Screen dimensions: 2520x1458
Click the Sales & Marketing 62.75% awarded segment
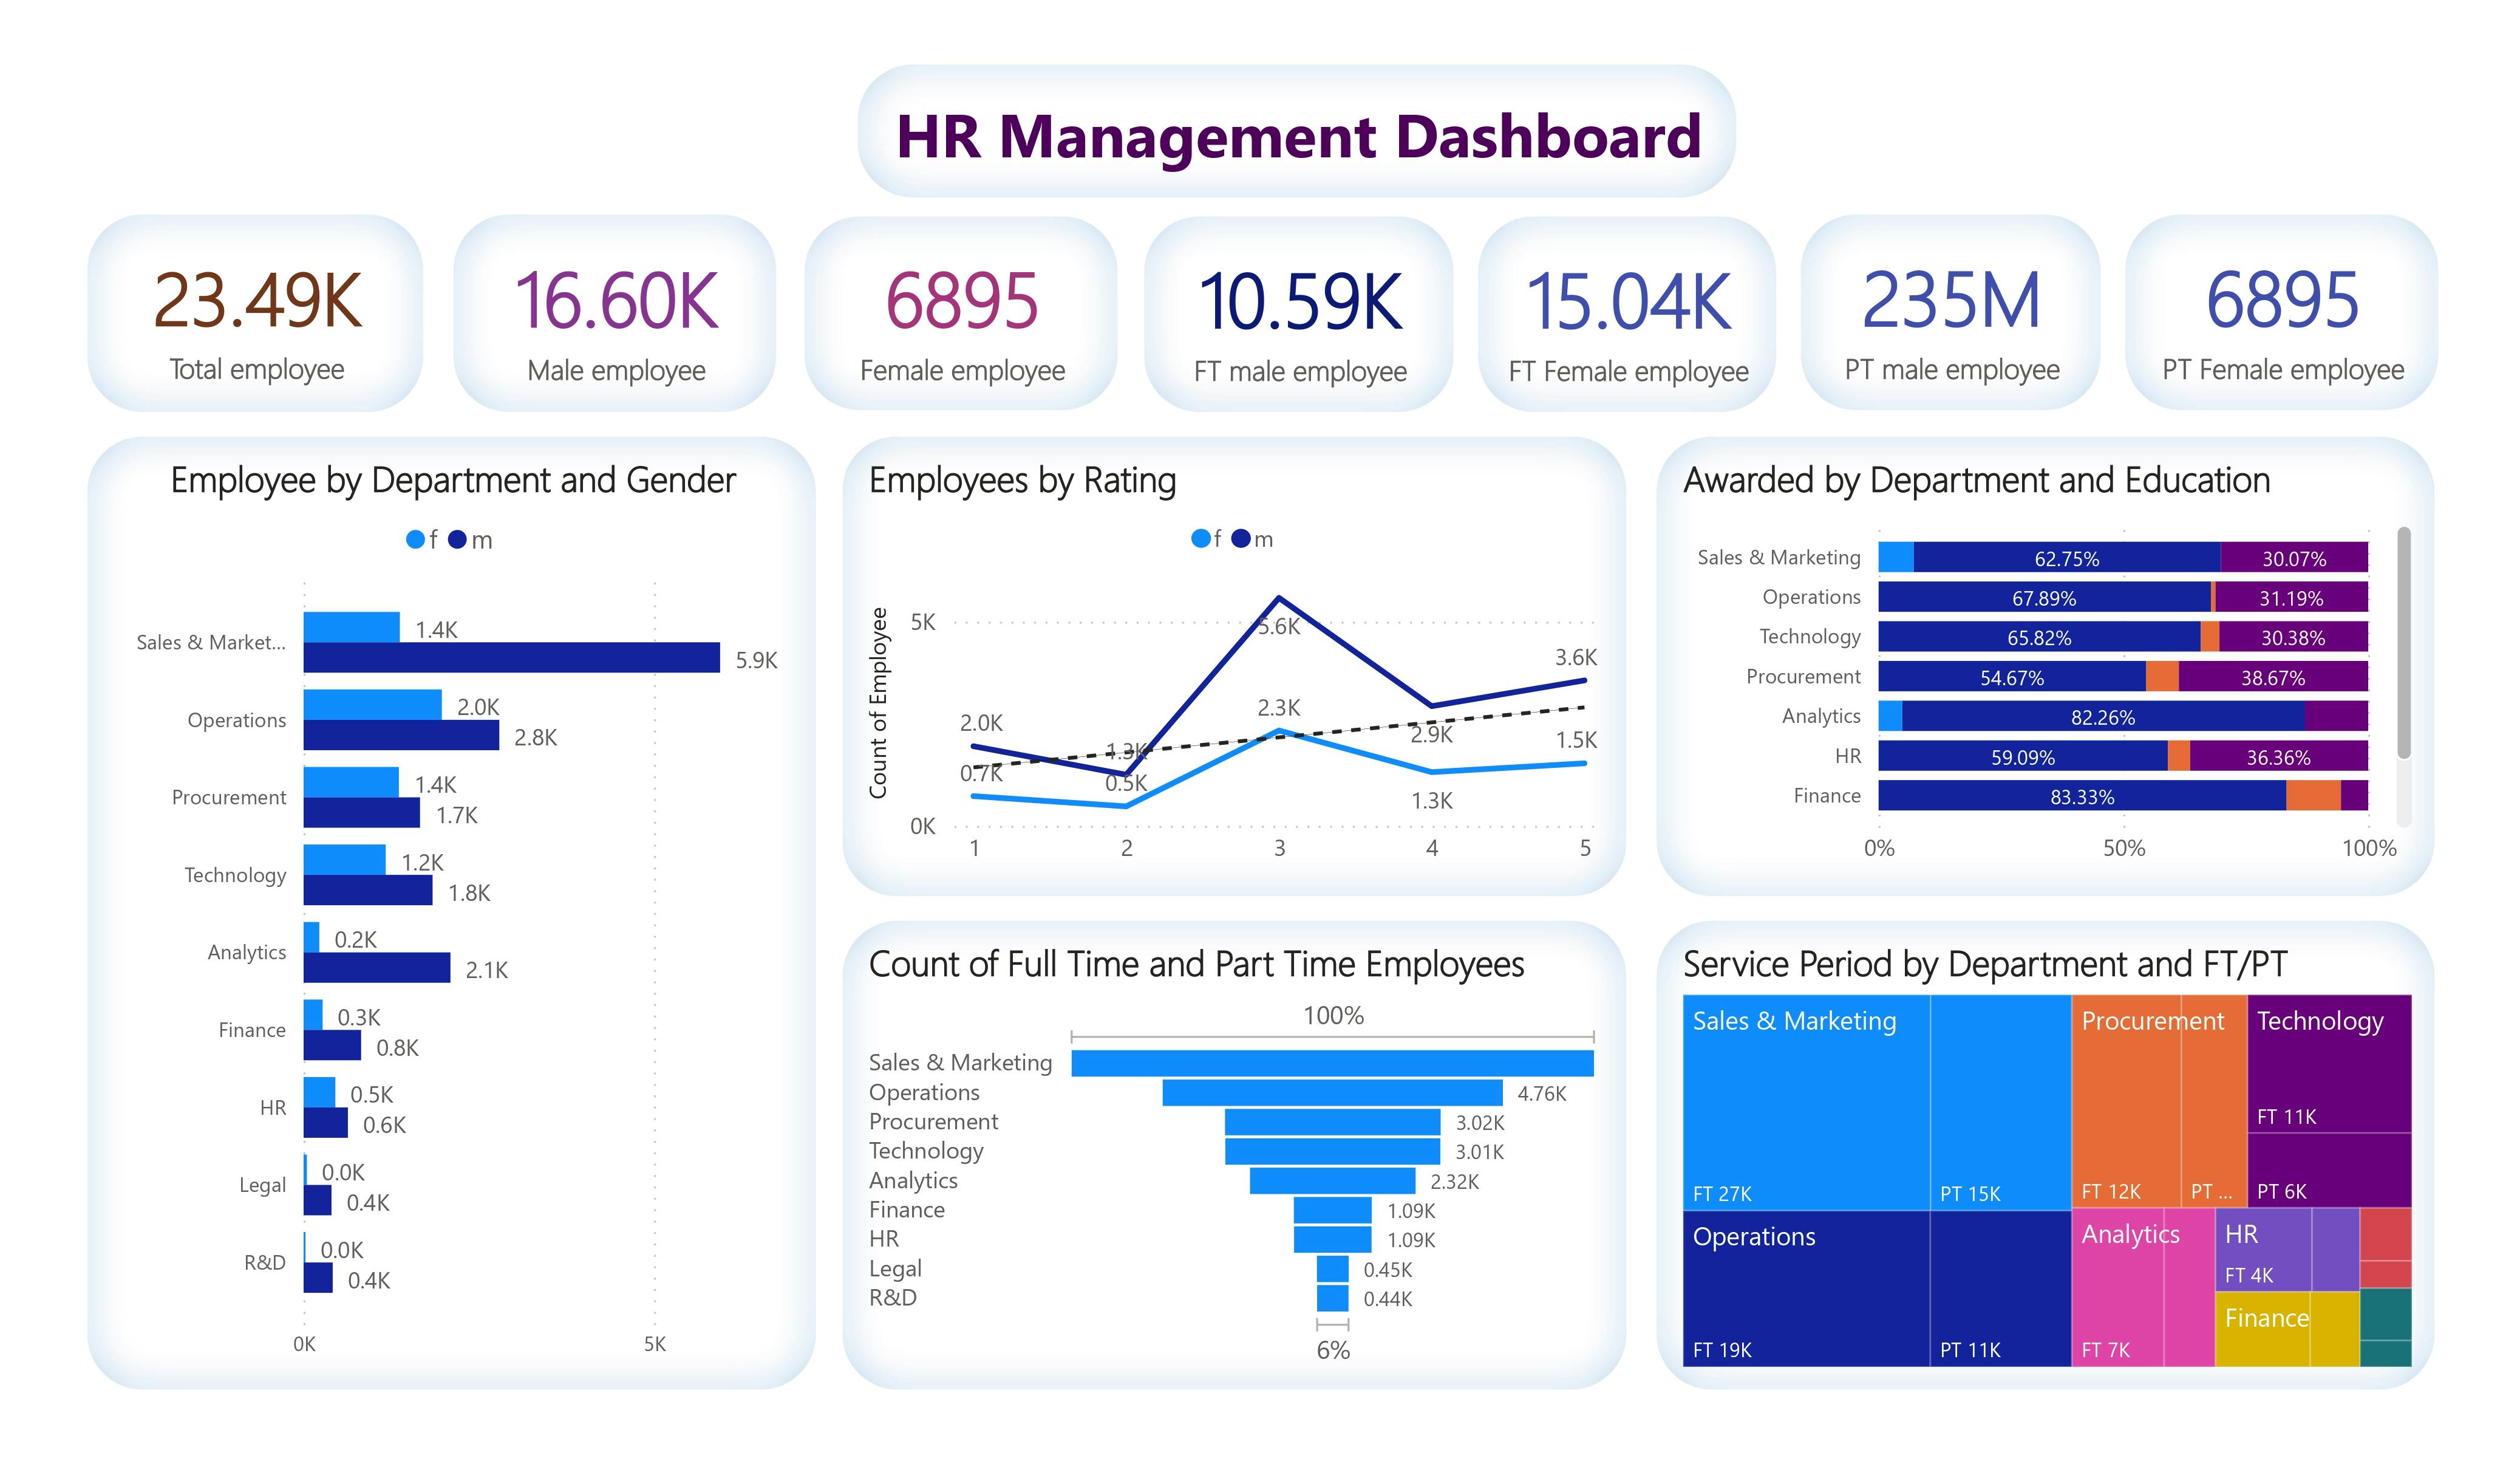click(2067, 558)
